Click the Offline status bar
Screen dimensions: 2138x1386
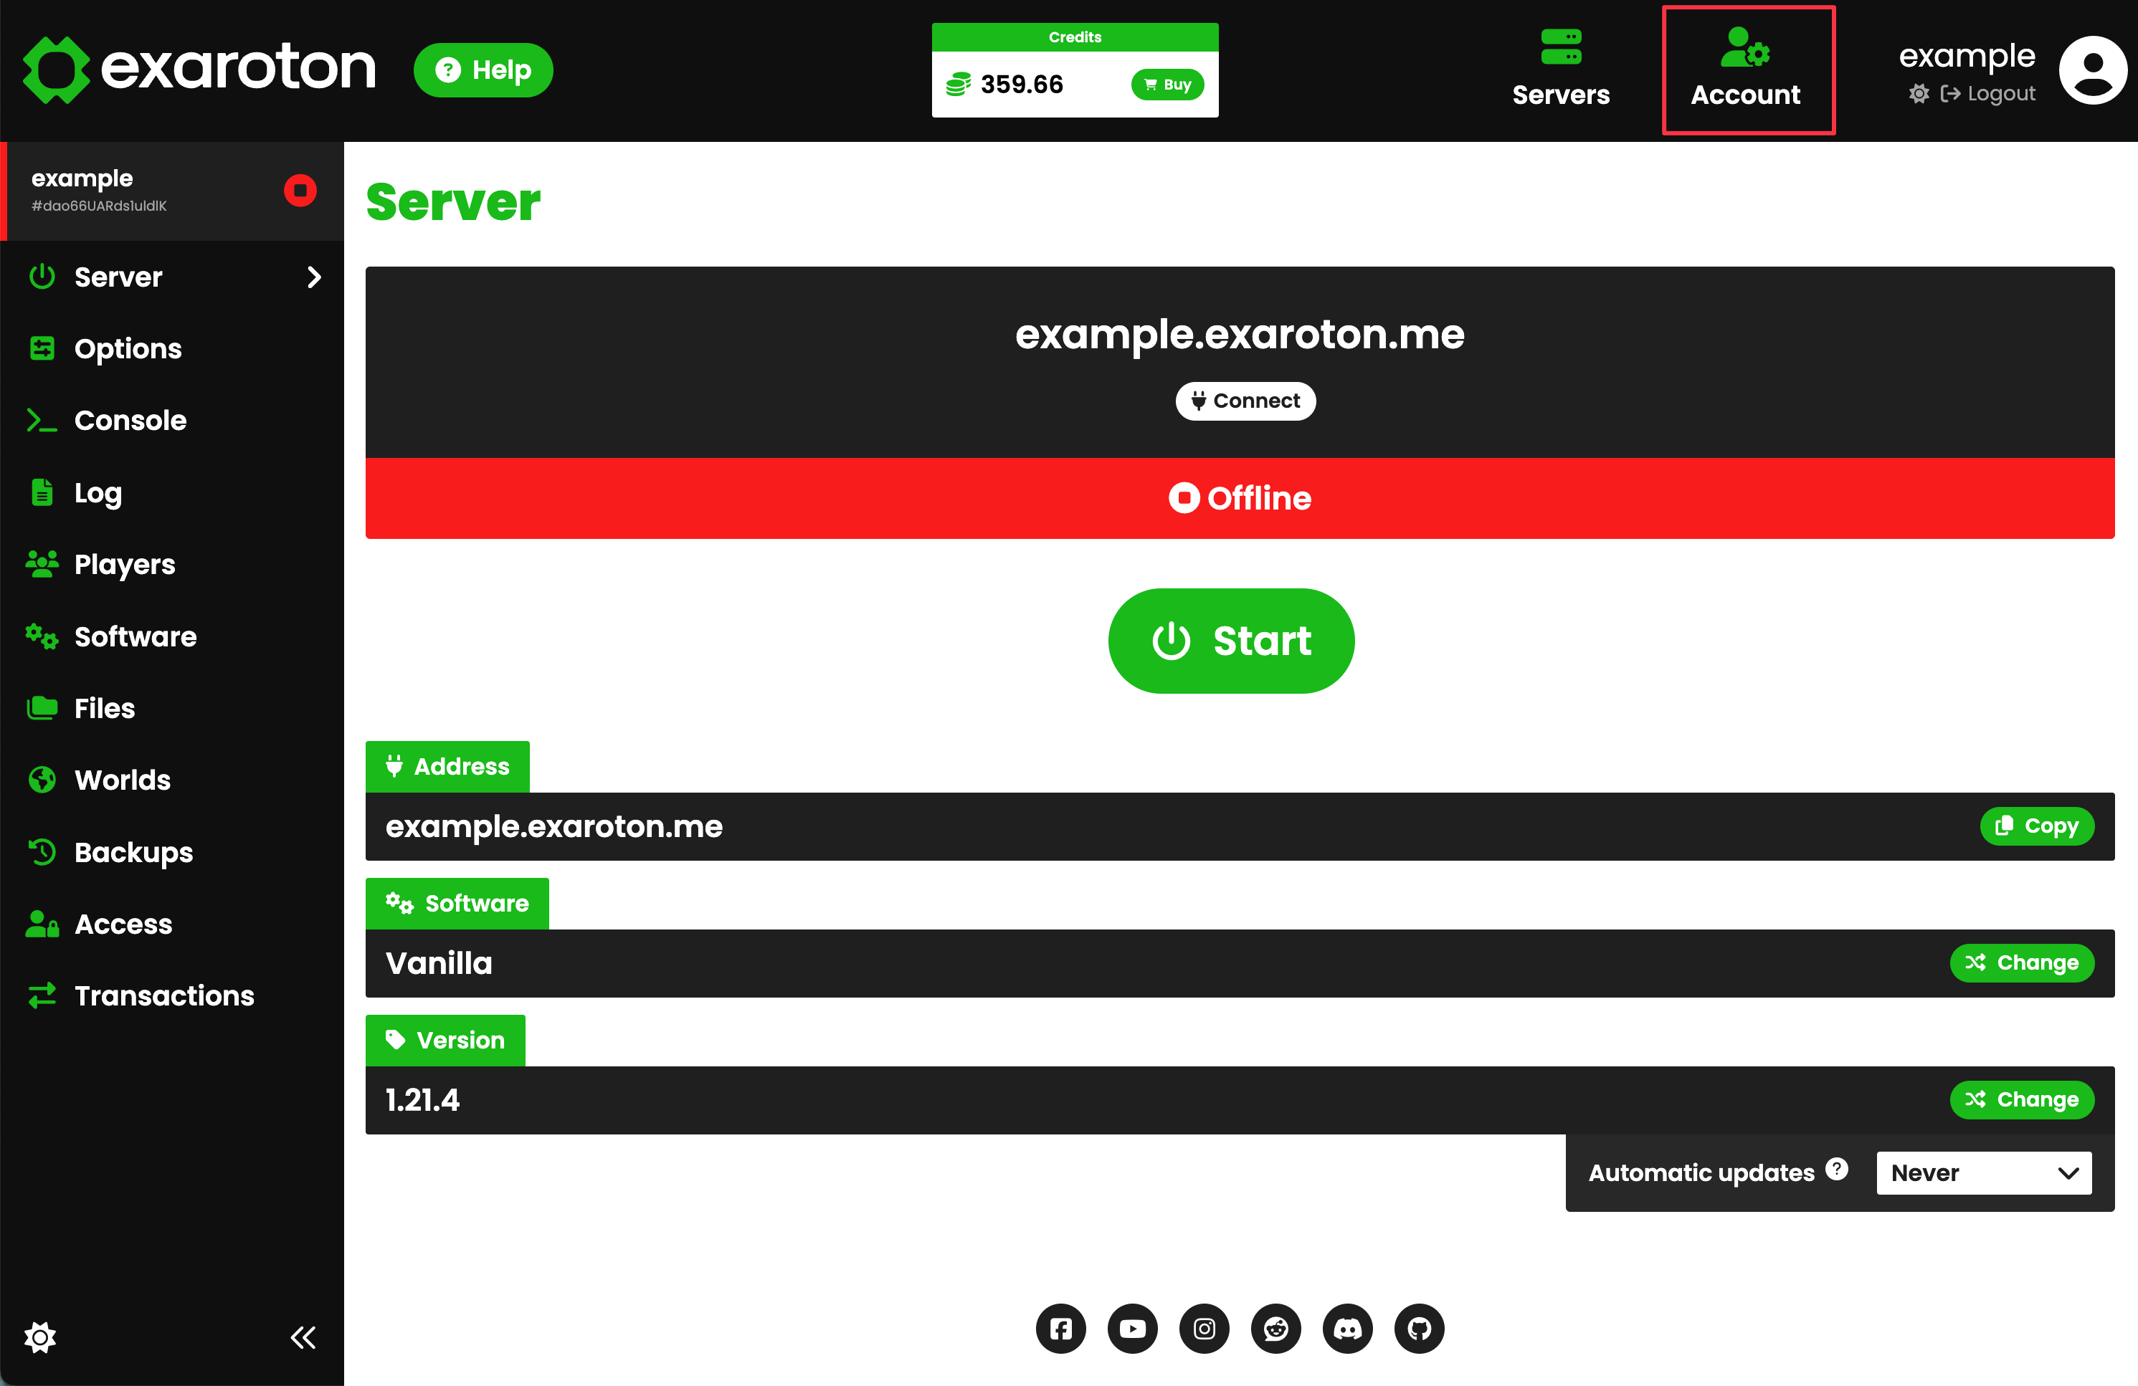pyautogui.click(x=1240, y=497)
